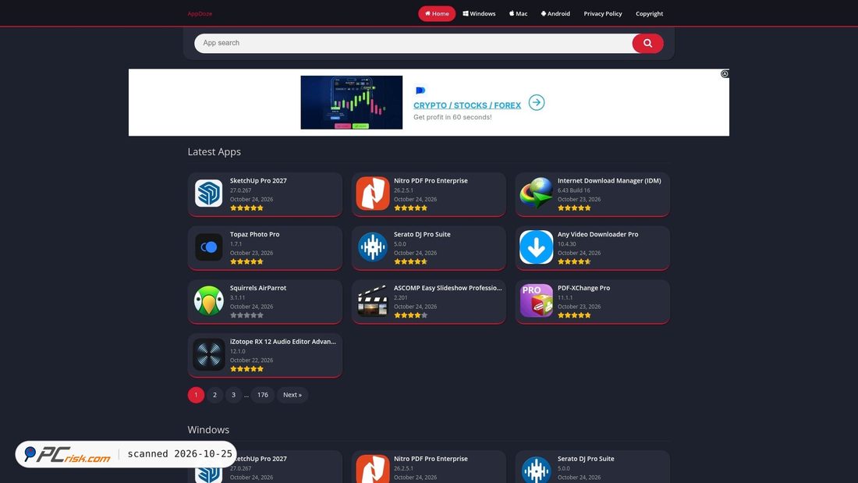The width and height of the screenshot is (858, 483).
Task: Open Nitro PDF Pro Enterprise title in Windows section
Action: click(431, 459)
